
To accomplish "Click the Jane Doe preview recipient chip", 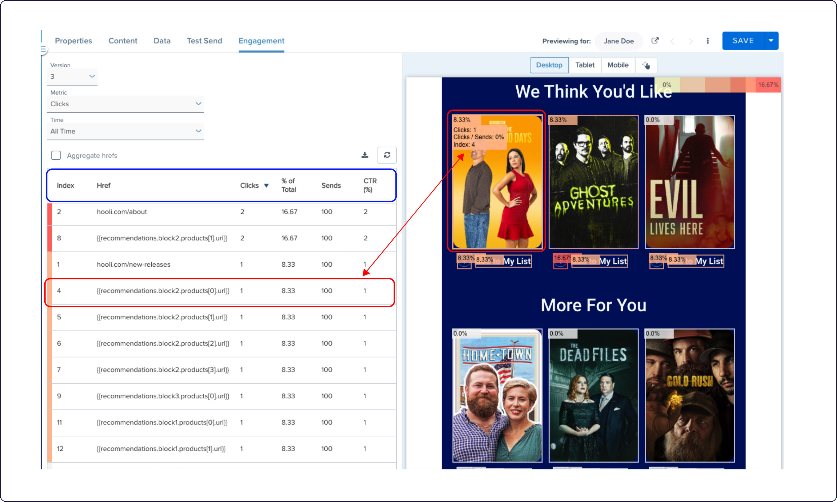I will tap(619, 41).
